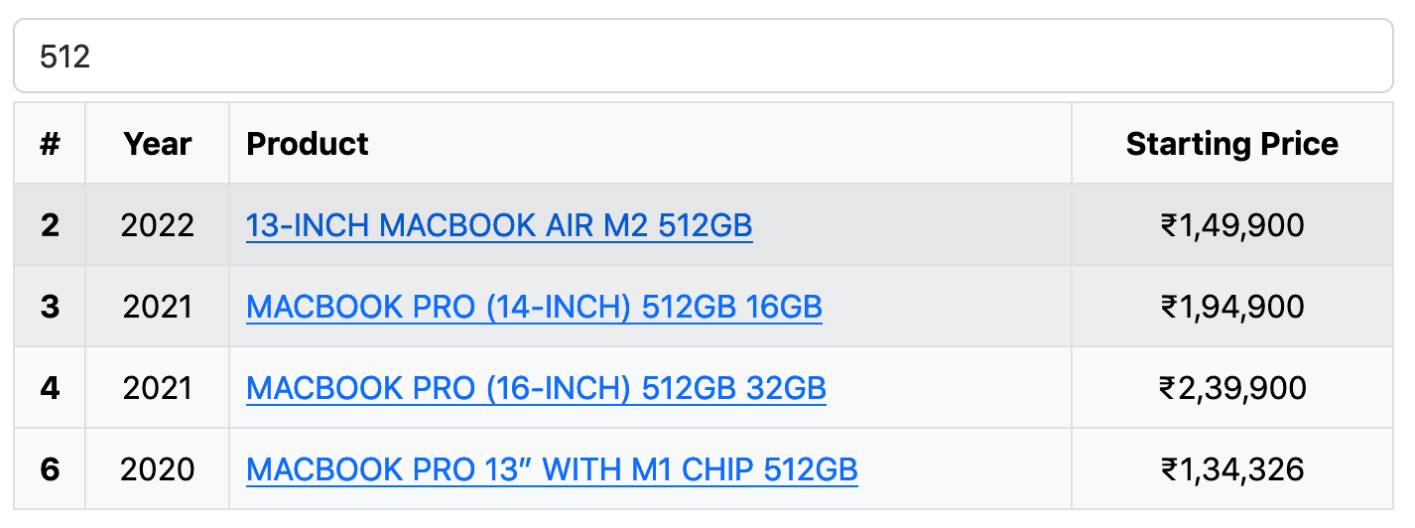Select the ₹1,94,900 price cell

pos(1231,308)
